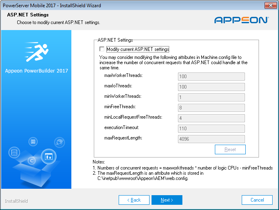
Task: Click the 'minWorkerThreads:' label
Action: pos(123,96)
